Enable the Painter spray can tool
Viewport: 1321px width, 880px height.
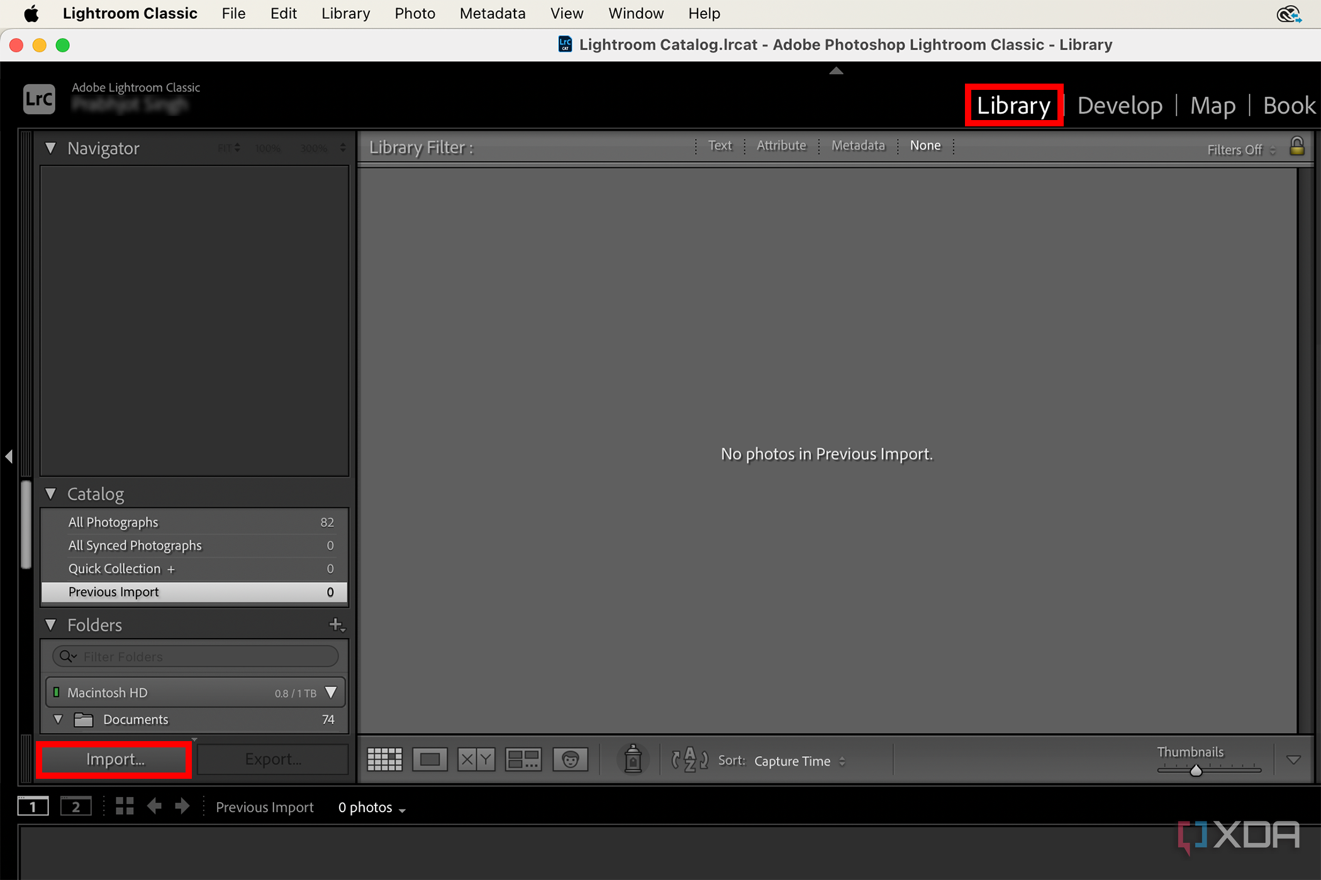pyautogui.click(x=633, y=759)
